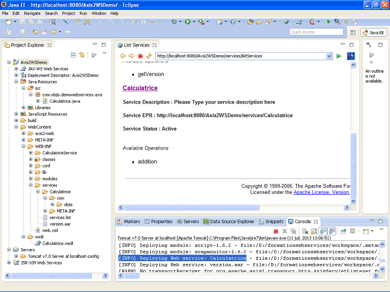Collapse the WEB-INF folder node
Viewport: 390px width, 292px height.
click(x=24, y=147)
